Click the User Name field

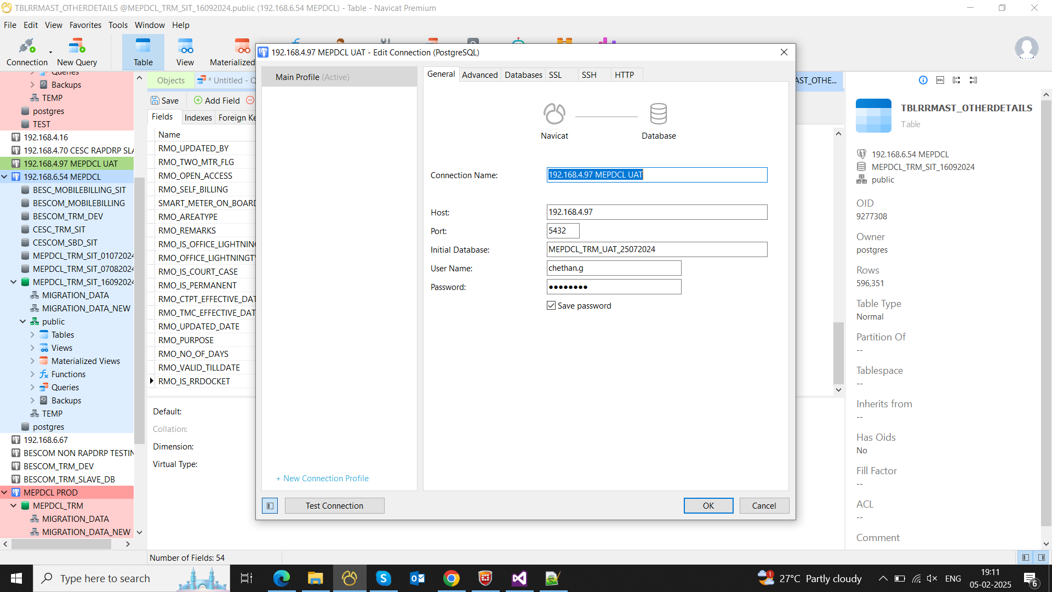point(614,268)
